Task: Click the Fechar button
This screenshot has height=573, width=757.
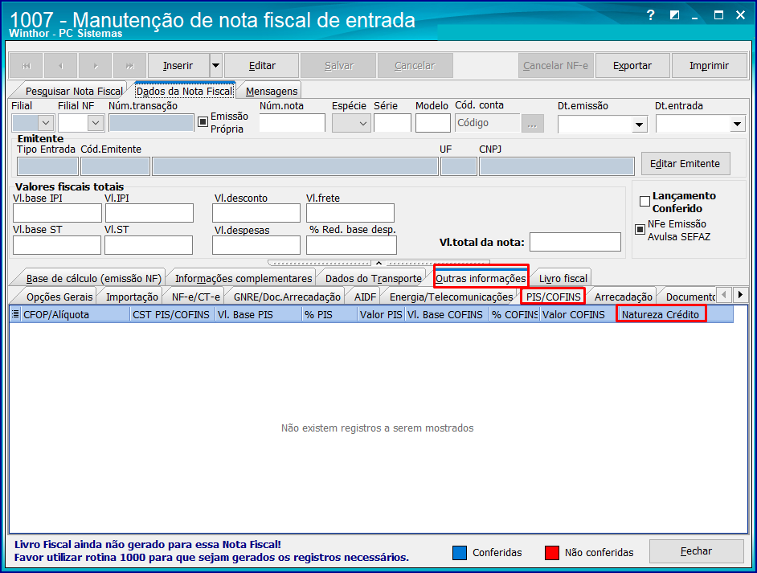Action: pyautogui.click(x=696, y=551)
